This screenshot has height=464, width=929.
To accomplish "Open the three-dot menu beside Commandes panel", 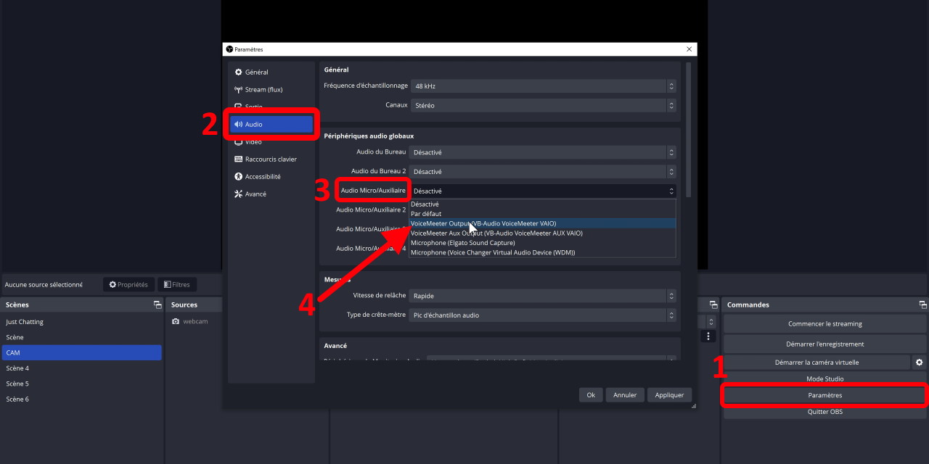I will click(x=708, y=336).
